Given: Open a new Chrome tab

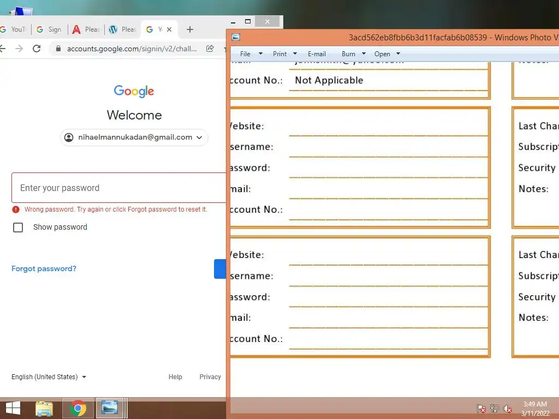Looking at the screenshot, I should (189, 29).
